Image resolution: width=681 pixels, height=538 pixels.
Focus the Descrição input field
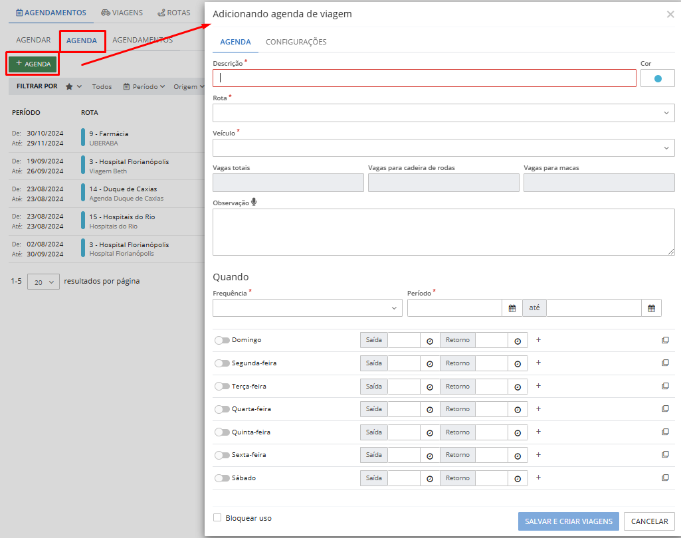point(425,78)
